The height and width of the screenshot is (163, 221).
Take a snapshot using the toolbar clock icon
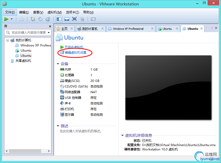coord(33,19)
